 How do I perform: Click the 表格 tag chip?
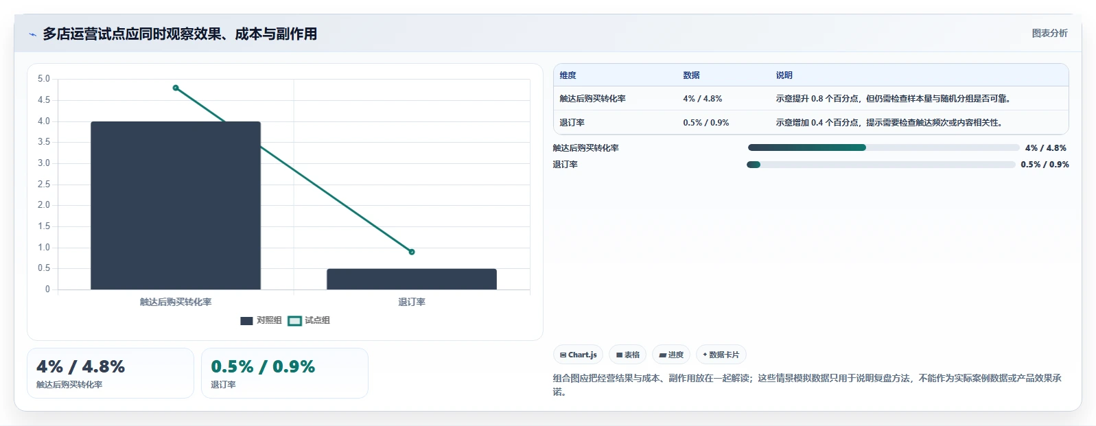(627, 355)
